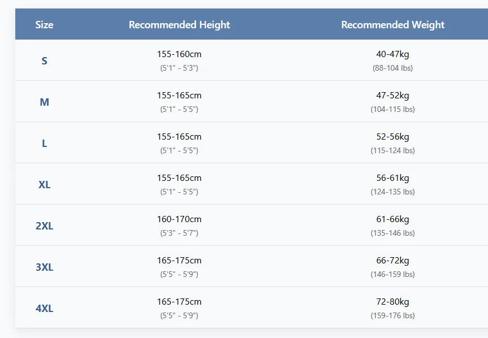
Task: Select the M size label
Action: 44,102
